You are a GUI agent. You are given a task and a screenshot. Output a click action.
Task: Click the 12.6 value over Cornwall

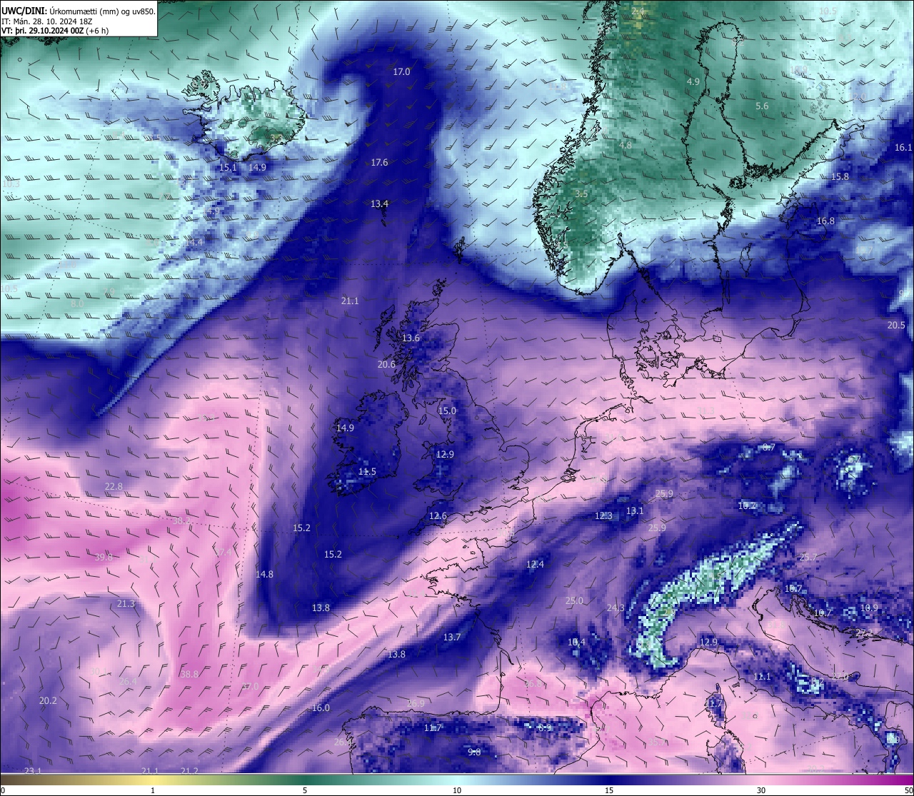(x=438, y=515)
